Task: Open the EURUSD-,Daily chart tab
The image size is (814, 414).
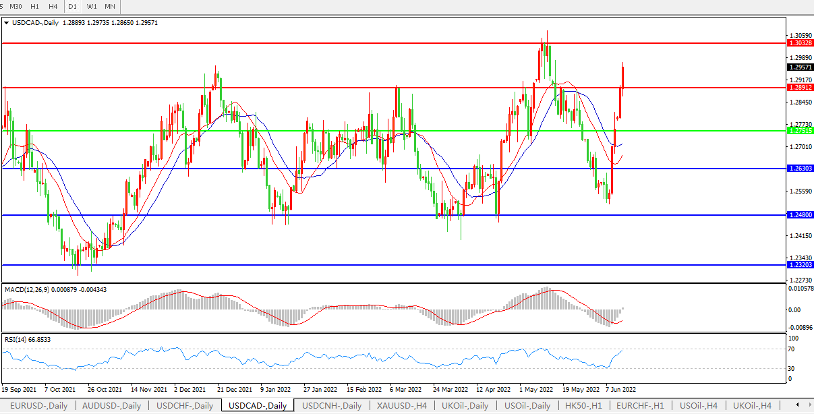Action: (x=38, y=406)
